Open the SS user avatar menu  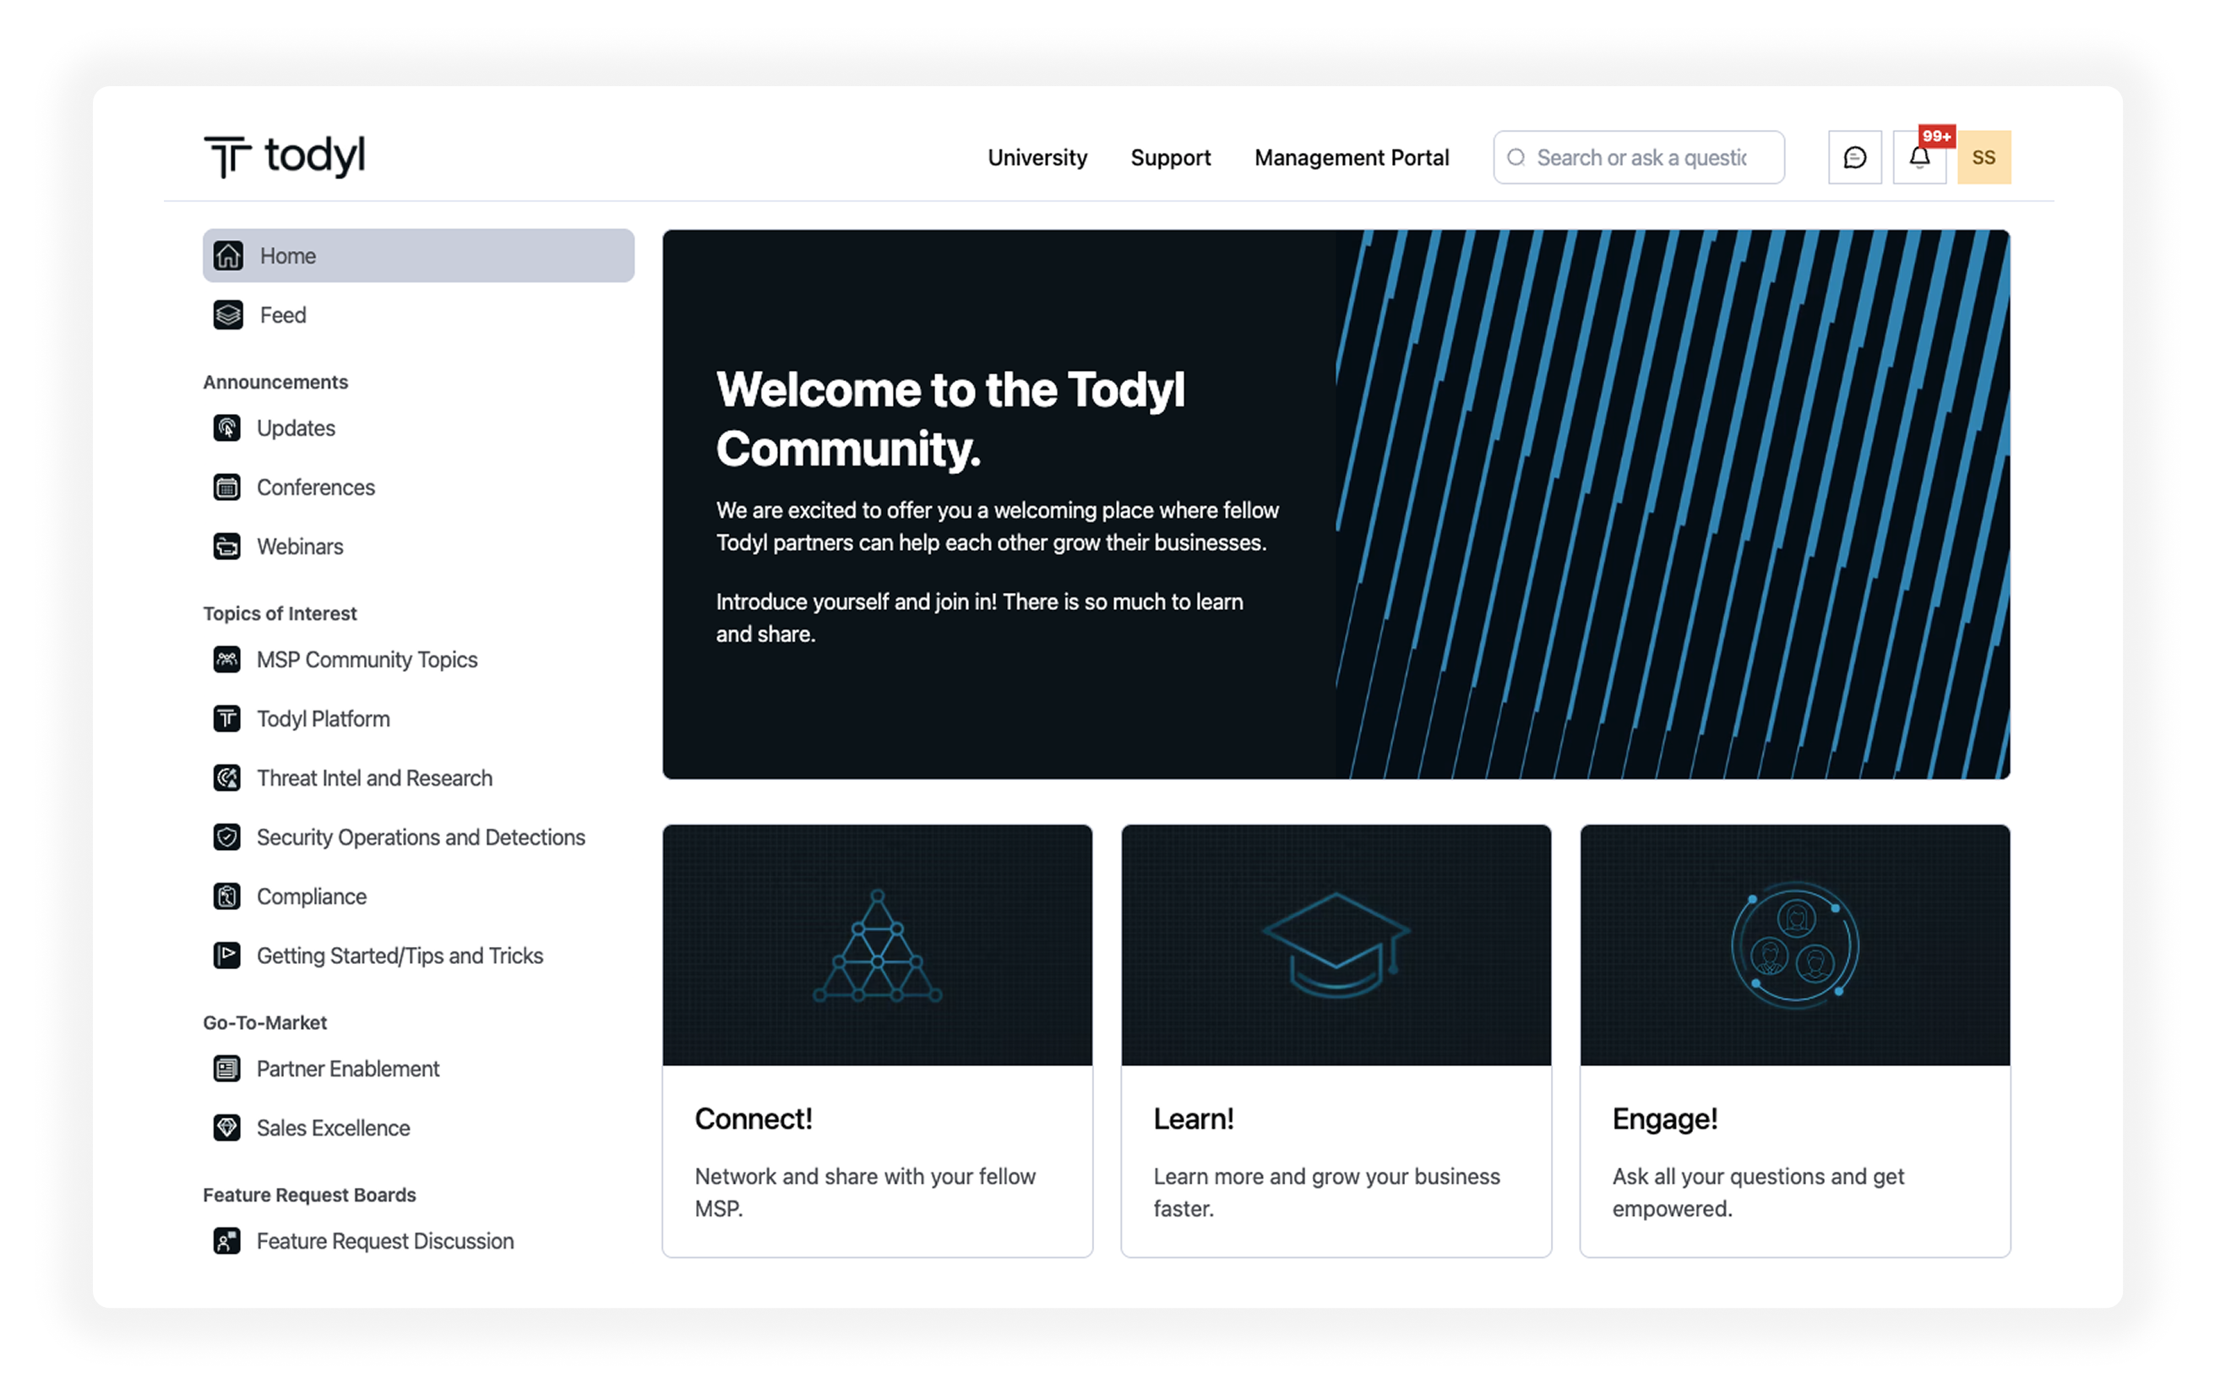pyautogui.click(x=1984, y=157)
